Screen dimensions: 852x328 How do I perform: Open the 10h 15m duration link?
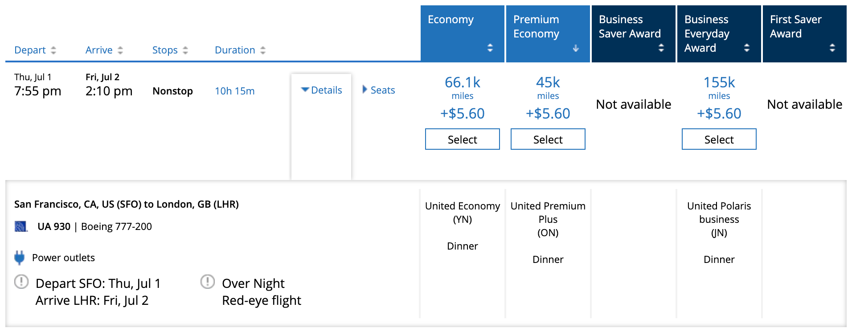coord(234,91)
